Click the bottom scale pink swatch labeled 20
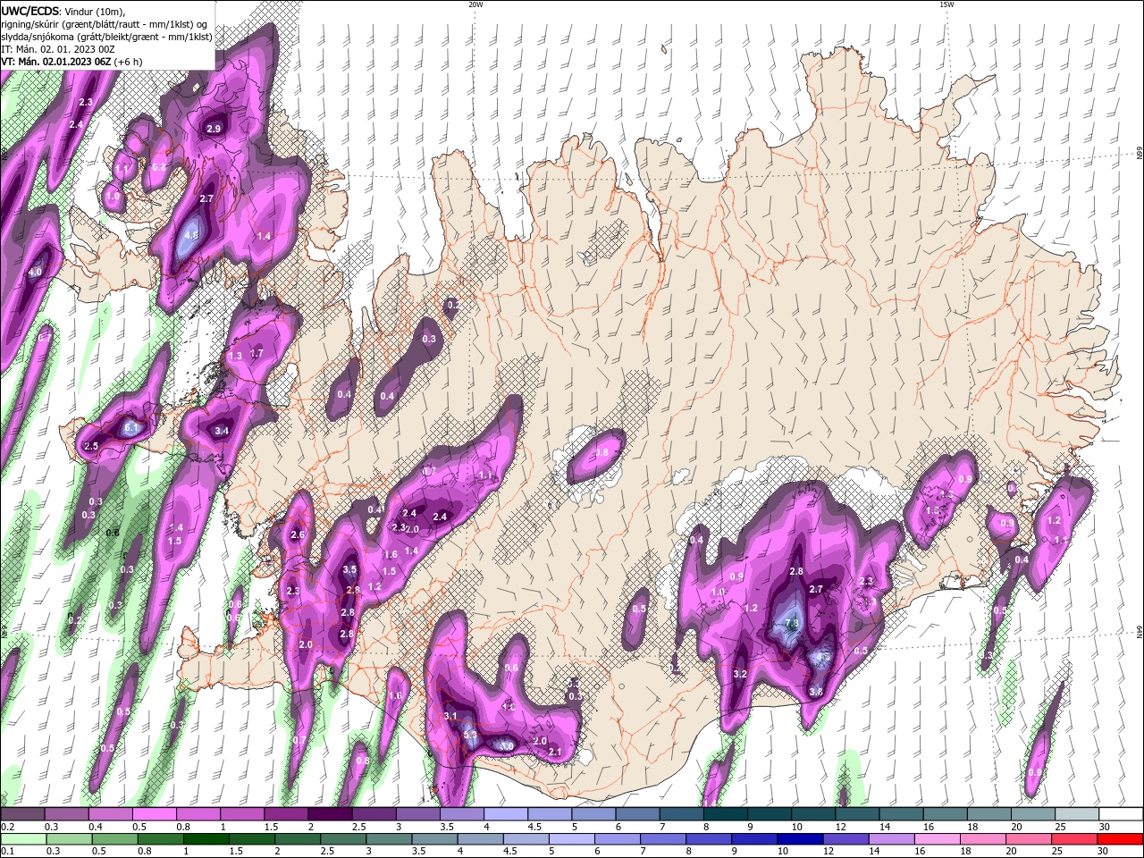 coord(1028,839)
